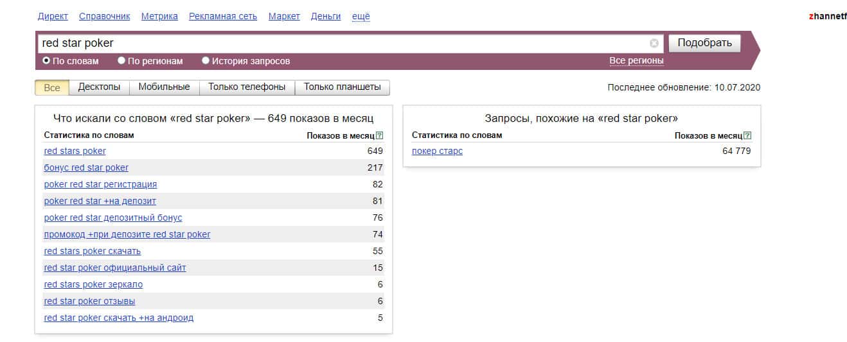Open the 'покер старс' similar query
Viewport: 847px width, 342px height.
437,151
